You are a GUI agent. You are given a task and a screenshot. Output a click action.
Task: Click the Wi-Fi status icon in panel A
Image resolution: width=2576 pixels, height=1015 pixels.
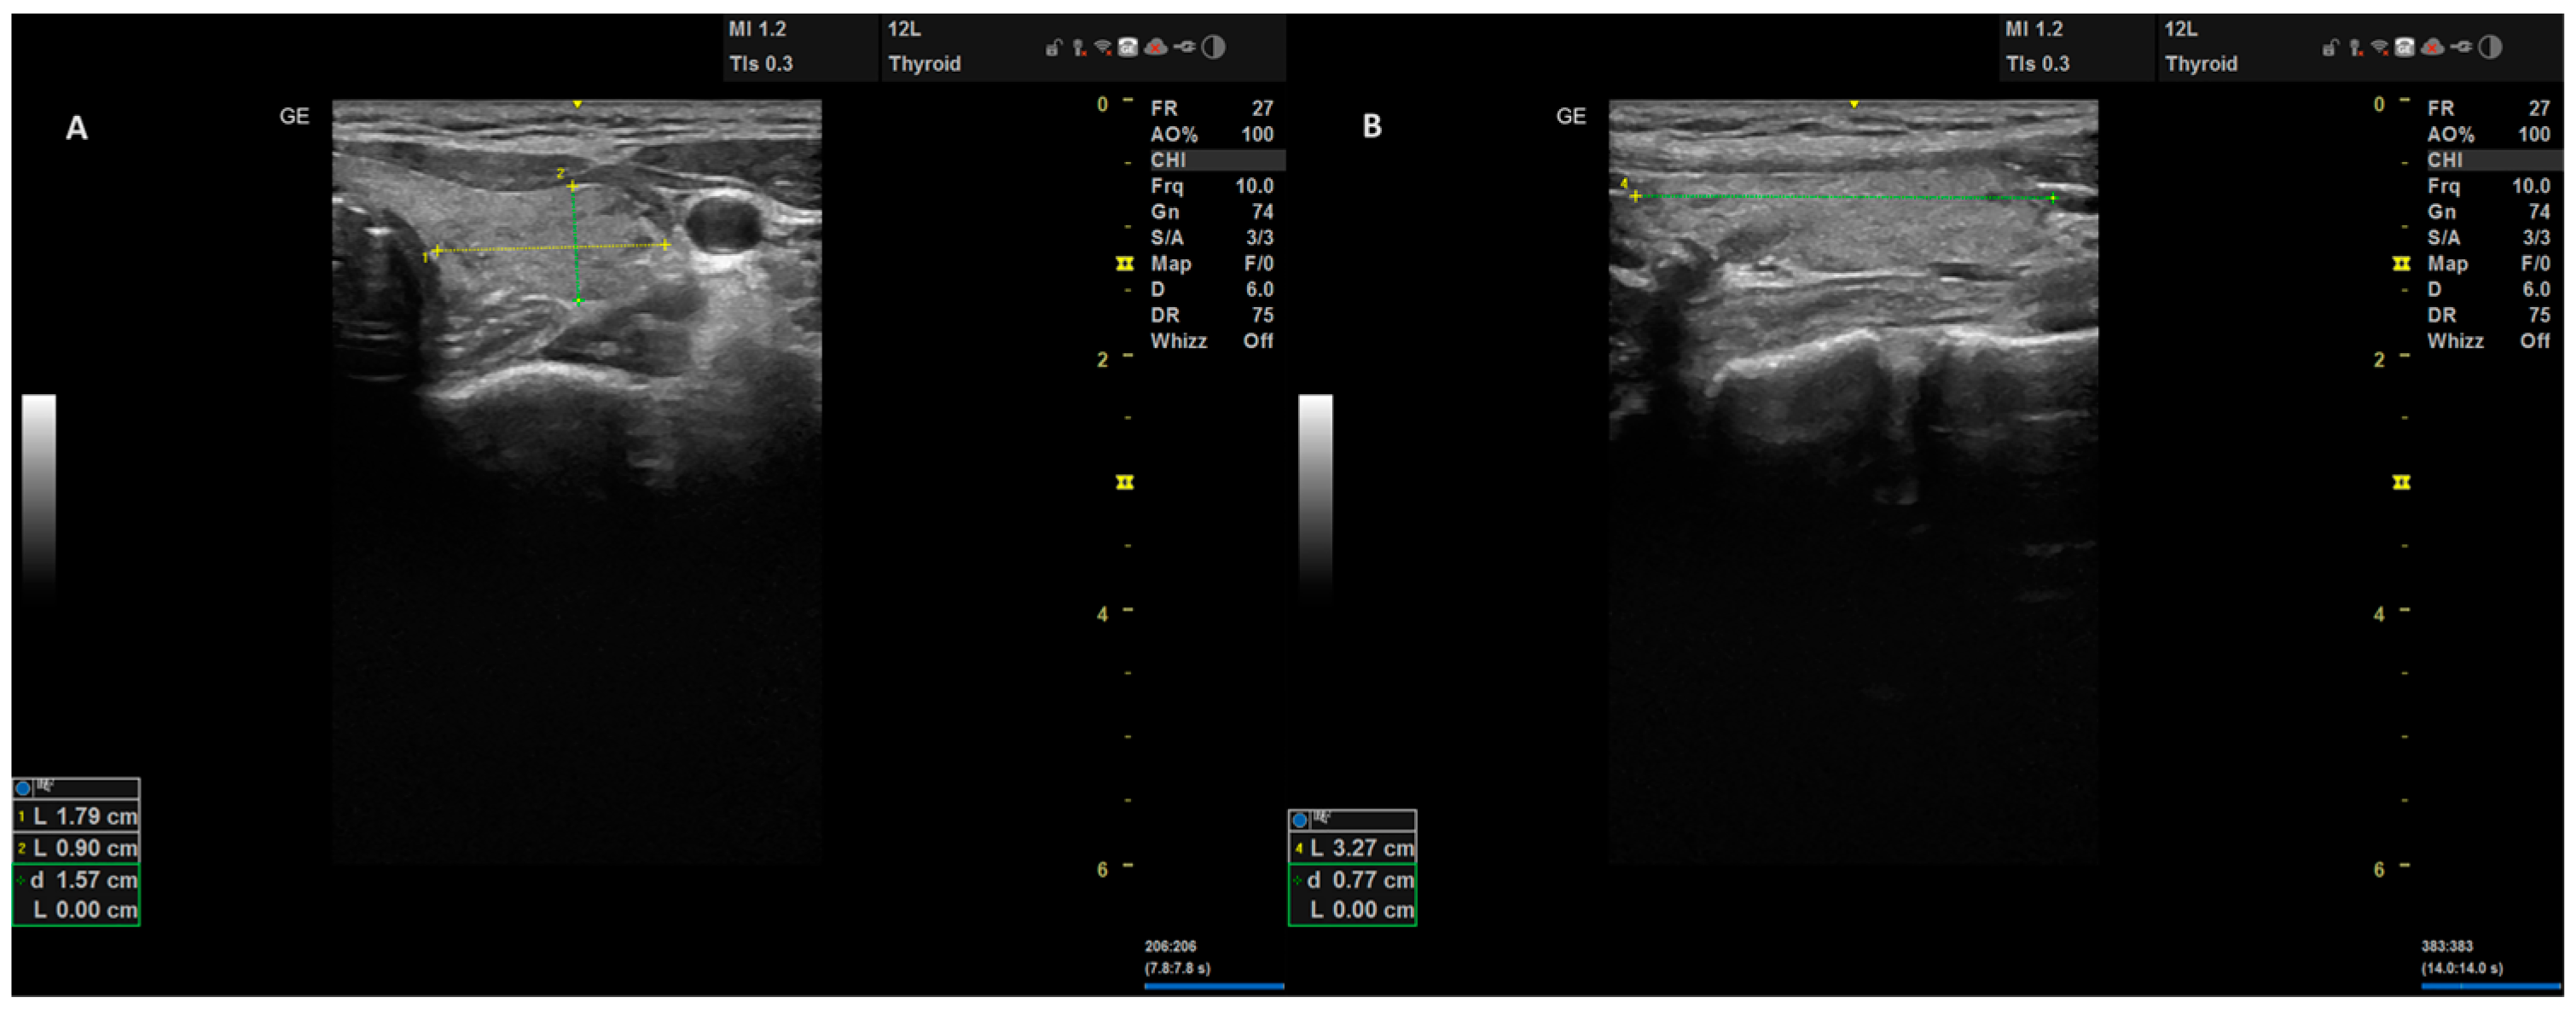[1103, 47]
